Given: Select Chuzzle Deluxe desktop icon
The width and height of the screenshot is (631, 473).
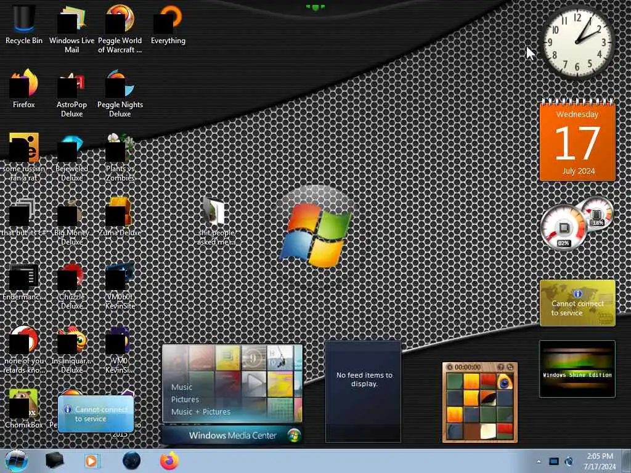Looking at the screenshot, I should [71, 286].
